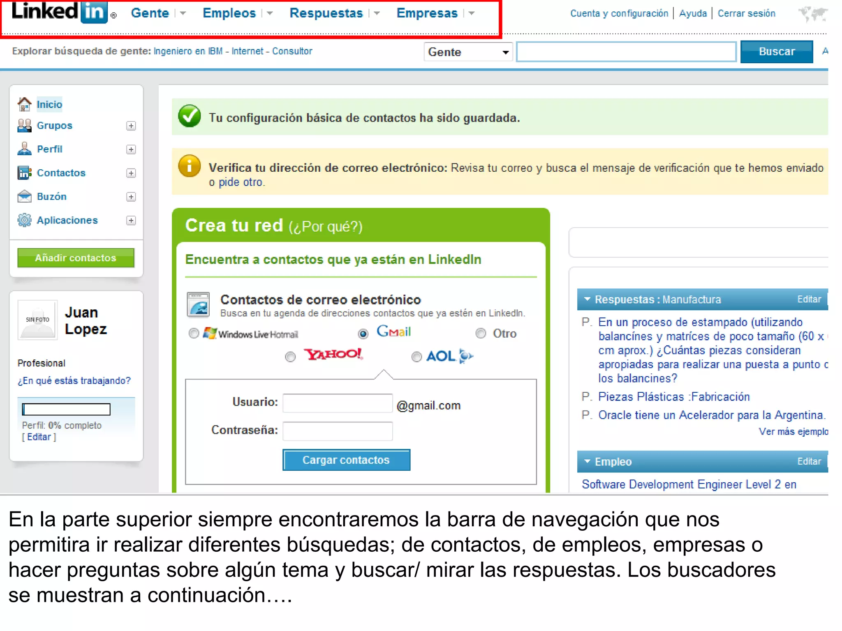Click the top search text field
The image size is (842, 631).
[x=626, y=52]
